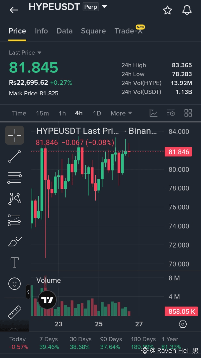Screen dimensions: 201x358
Task: Select the XABCD pattern tool
Action: pyautogui.click(x=15, y=199)
